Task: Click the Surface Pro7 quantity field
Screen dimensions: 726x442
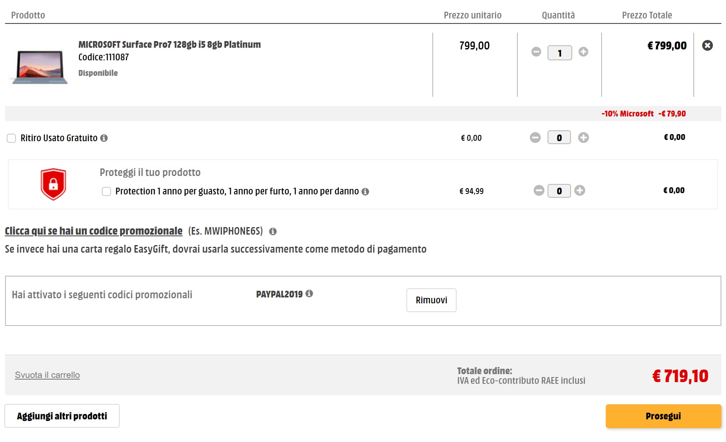Action: click(560, 53)
